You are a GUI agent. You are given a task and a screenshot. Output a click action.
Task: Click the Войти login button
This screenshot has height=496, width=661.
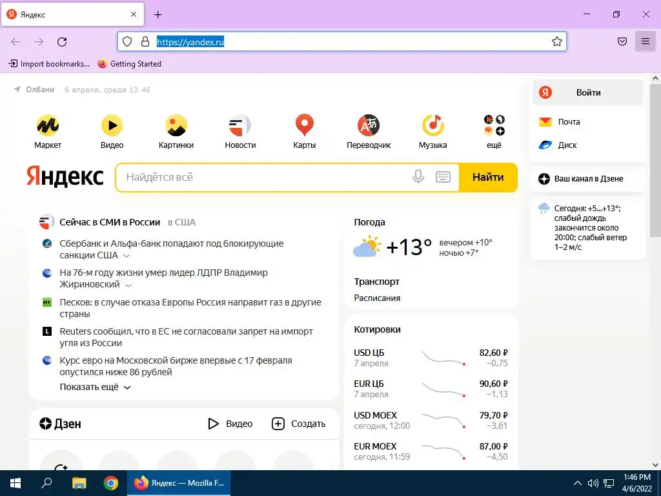click(x=588, y=92)
